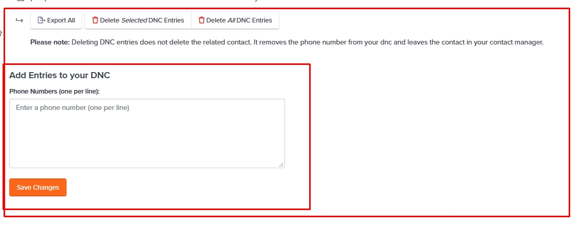Viewport: 583px width, 230px height.
Task: Click the italic word 'Selected' in delete button
Action: point(134,20)
